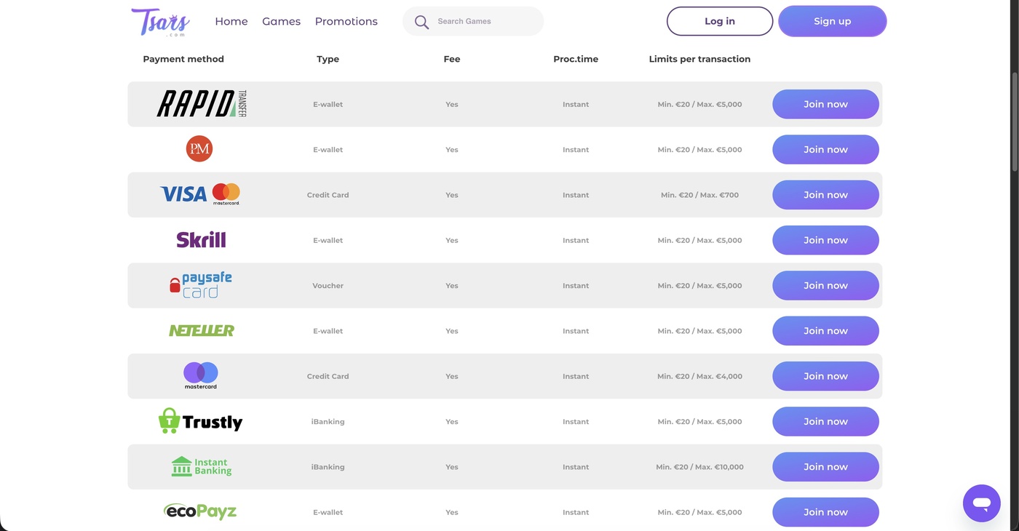Click 'Min. €20 / Max. €10,000' limit text
The image size is (1019, 531).
[x=699, y=467]
